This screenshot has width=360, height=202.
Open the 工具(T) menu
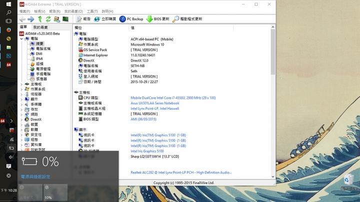(92, 11)
